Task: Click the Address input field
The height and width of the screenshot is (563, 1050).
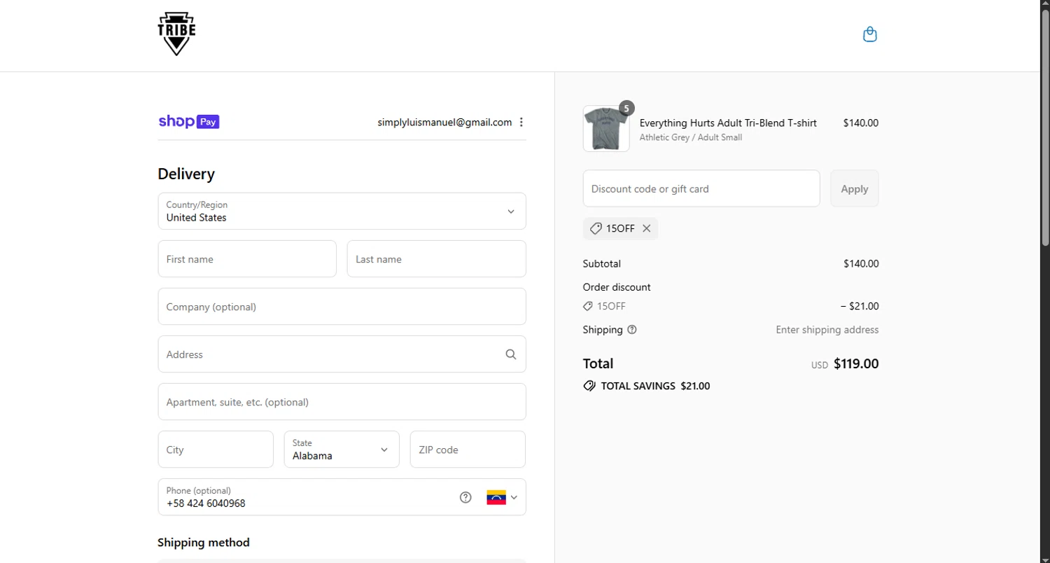Action: click(x=342, y=354)
